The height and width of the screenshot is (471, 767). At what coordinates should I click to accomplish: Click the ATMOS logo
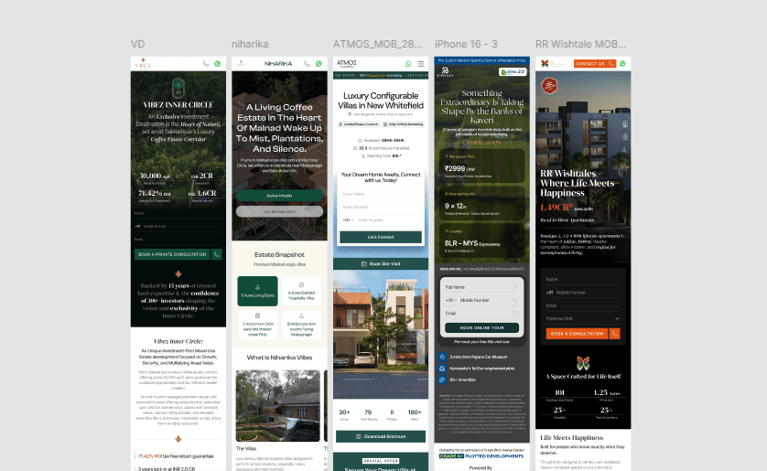[x=347, y=63]
